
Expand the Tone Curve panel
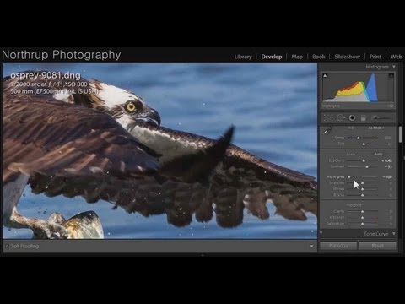pos(394,234)
